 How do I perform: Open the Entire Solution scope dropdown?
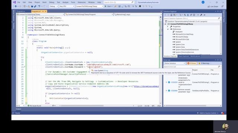coord(175,63)
